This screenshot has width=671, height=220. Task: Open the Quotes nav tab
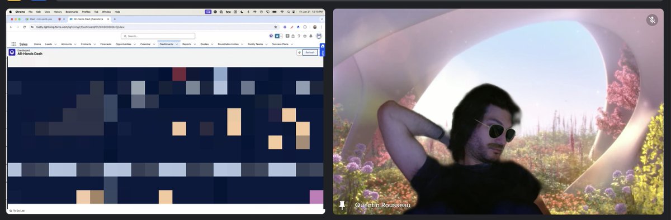[205, 44]
